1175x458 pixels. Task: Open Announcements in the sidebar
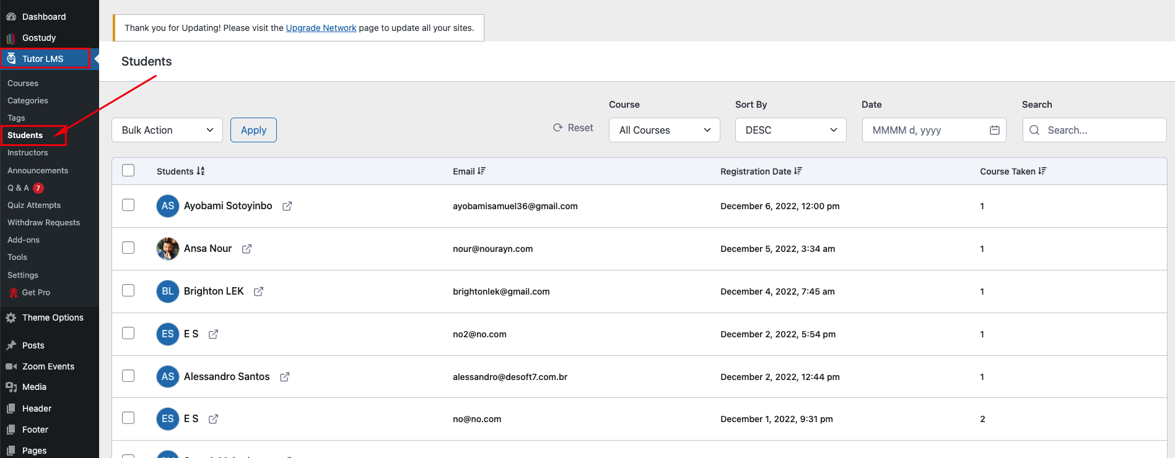click(38, 171)
